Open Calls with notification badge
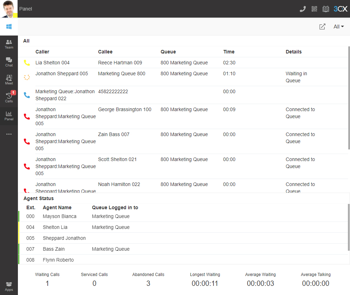 9,97
